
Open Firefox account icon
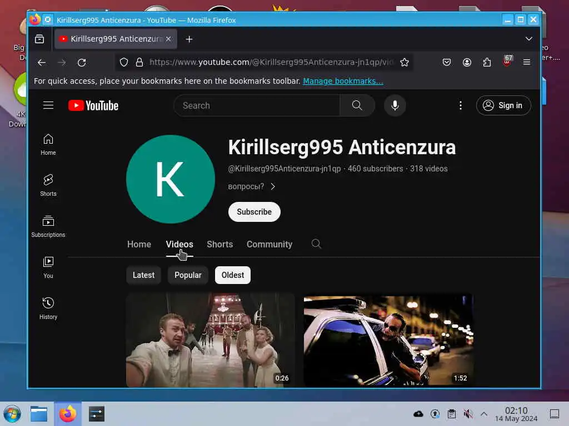467,62
